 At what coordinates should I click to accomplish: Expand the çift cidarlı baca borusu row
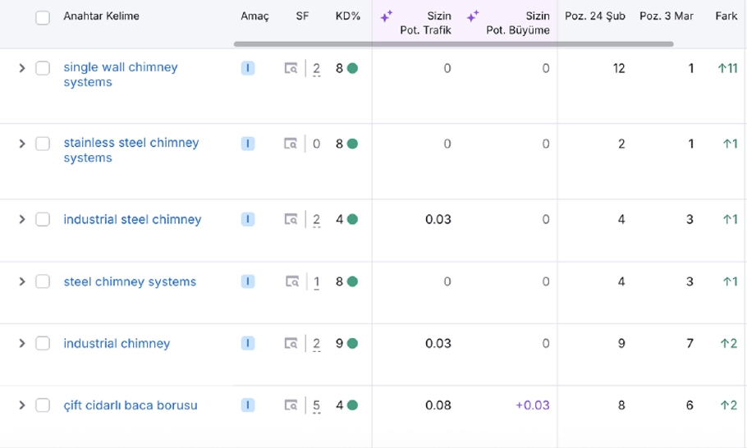22,405
